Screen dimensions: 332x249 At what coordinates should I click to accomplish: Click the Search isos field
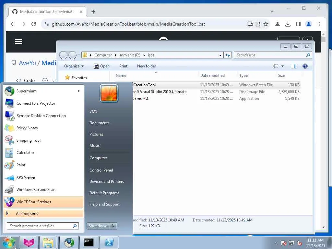[273, 55]
